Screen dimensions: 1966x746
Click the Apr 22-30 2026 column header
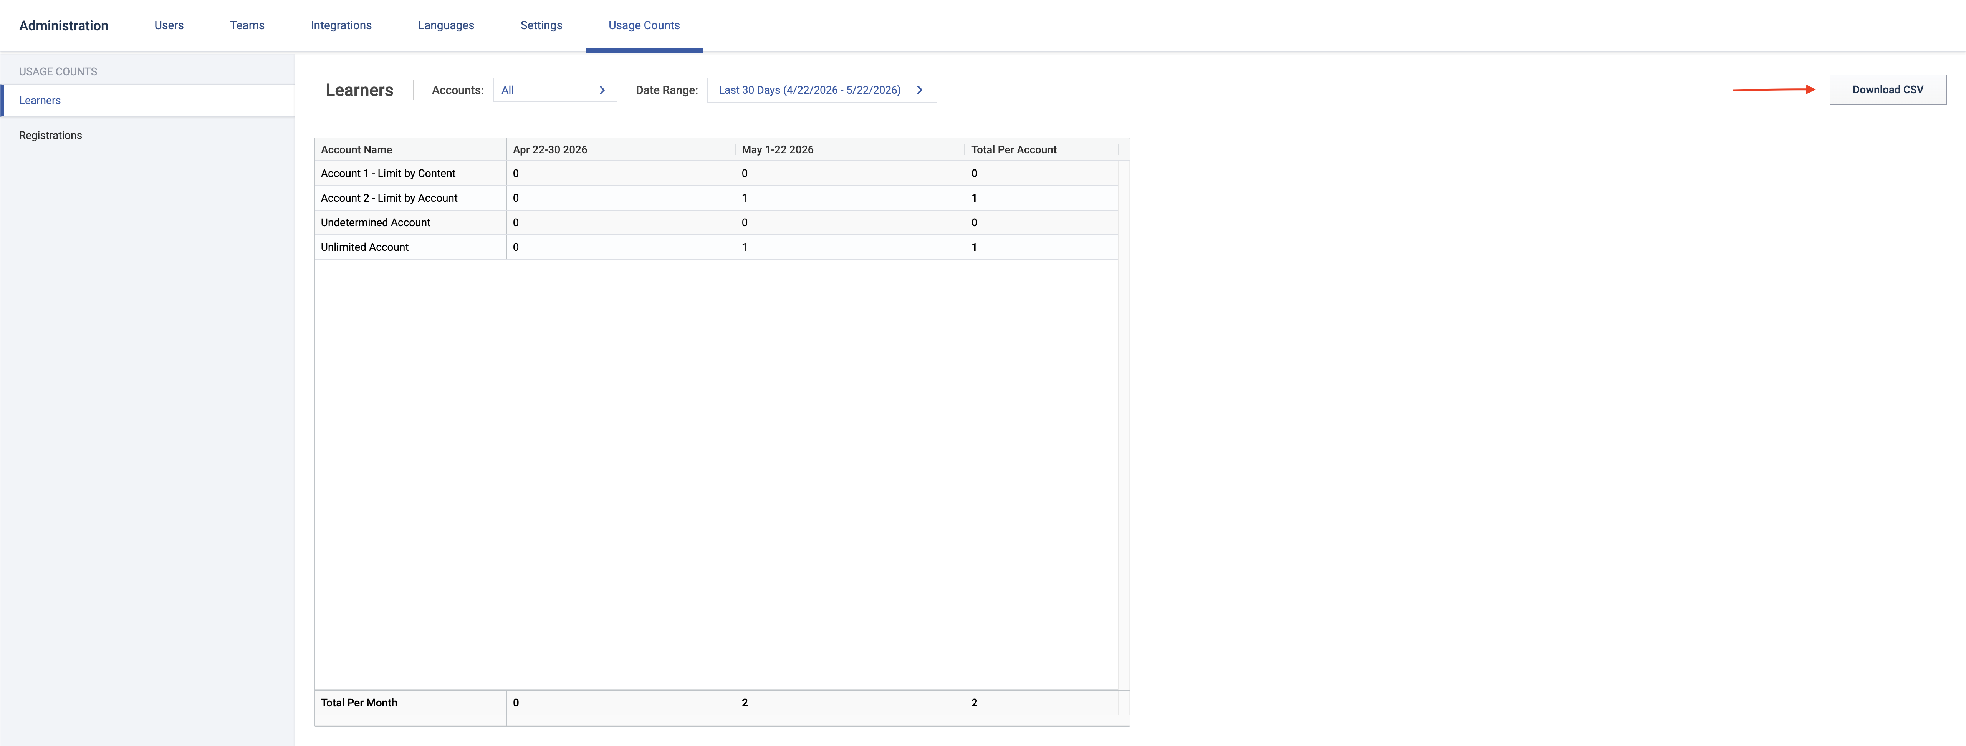click(621, 150)
